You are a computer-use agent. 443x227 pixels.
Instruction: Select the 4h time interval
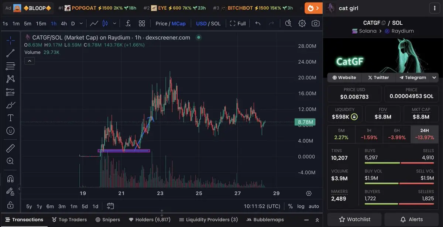point(64,23)
